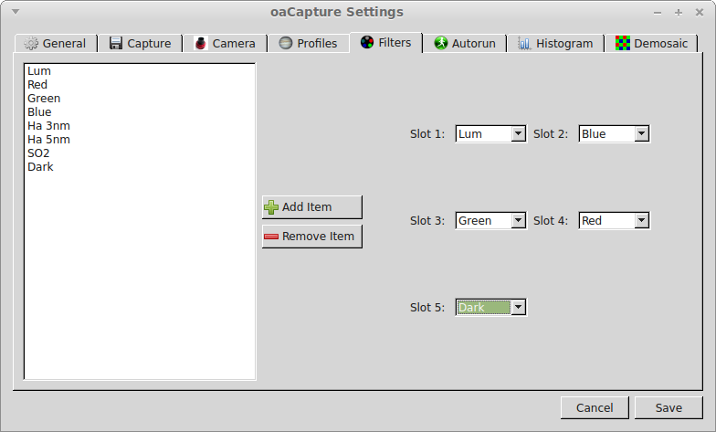Image resolution: width=716 pixels, height=432 pixels.
Task: Switch to the Camera tab
Action: point(225,44)
